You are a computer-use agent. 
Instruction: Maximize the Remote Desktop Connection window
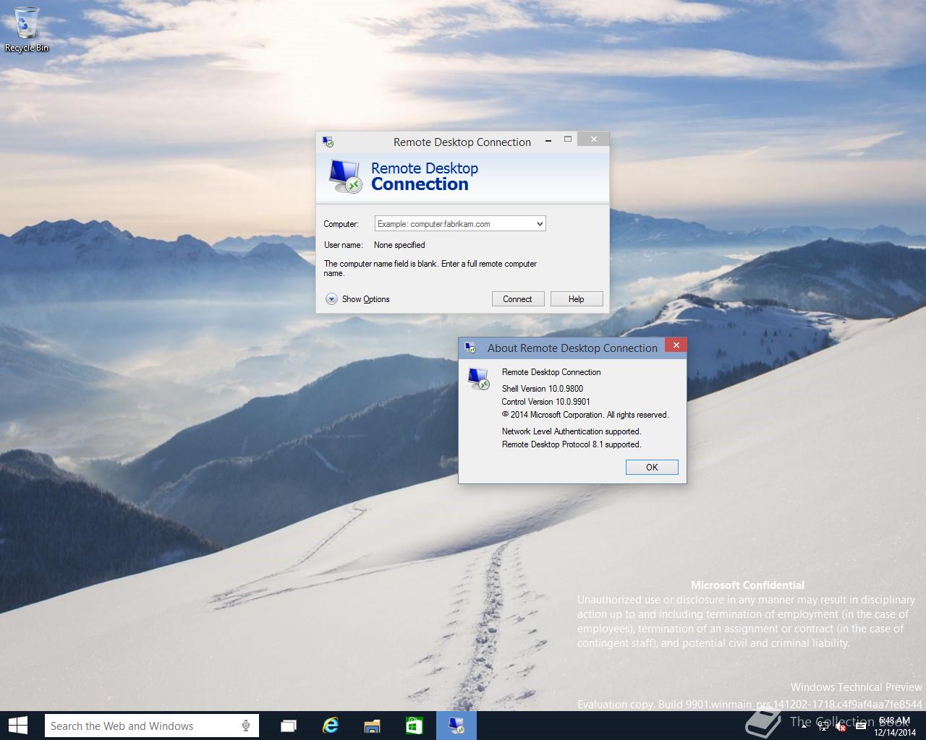pos(568,139)
